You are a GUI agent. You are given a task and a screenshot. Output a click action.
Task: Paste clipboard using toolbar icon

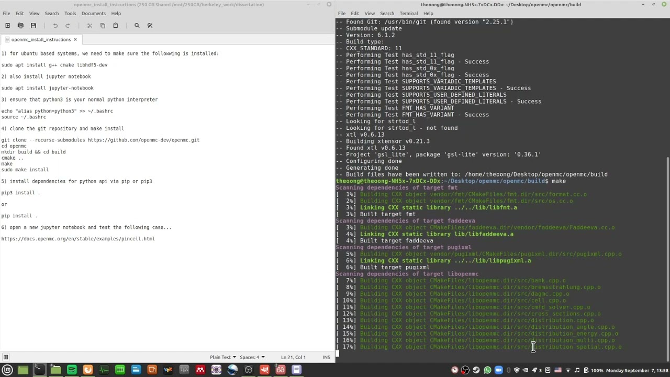click(x=115, y=25)
